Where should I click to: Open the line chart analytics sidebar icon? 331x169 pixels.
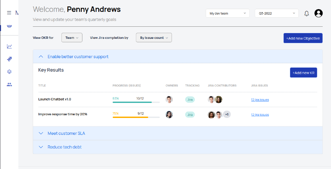(x=9, y=46)
